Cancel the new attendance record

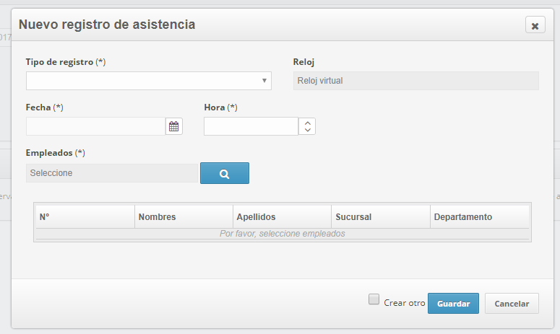click(512, 304)
